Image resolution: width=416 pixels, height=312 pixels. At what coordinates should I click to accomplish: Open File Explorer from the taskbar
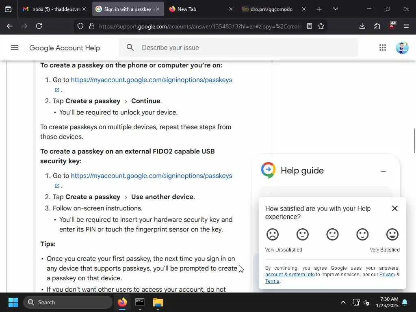point(158,302)
